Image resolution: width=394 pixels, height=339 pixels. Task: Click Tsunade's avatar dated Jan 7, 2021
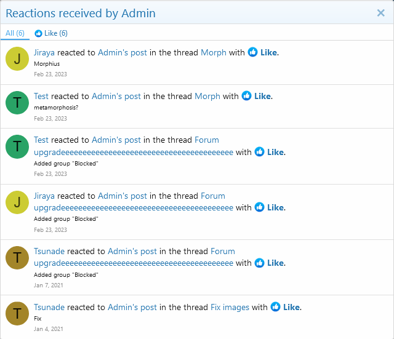(x=17, y=257)
